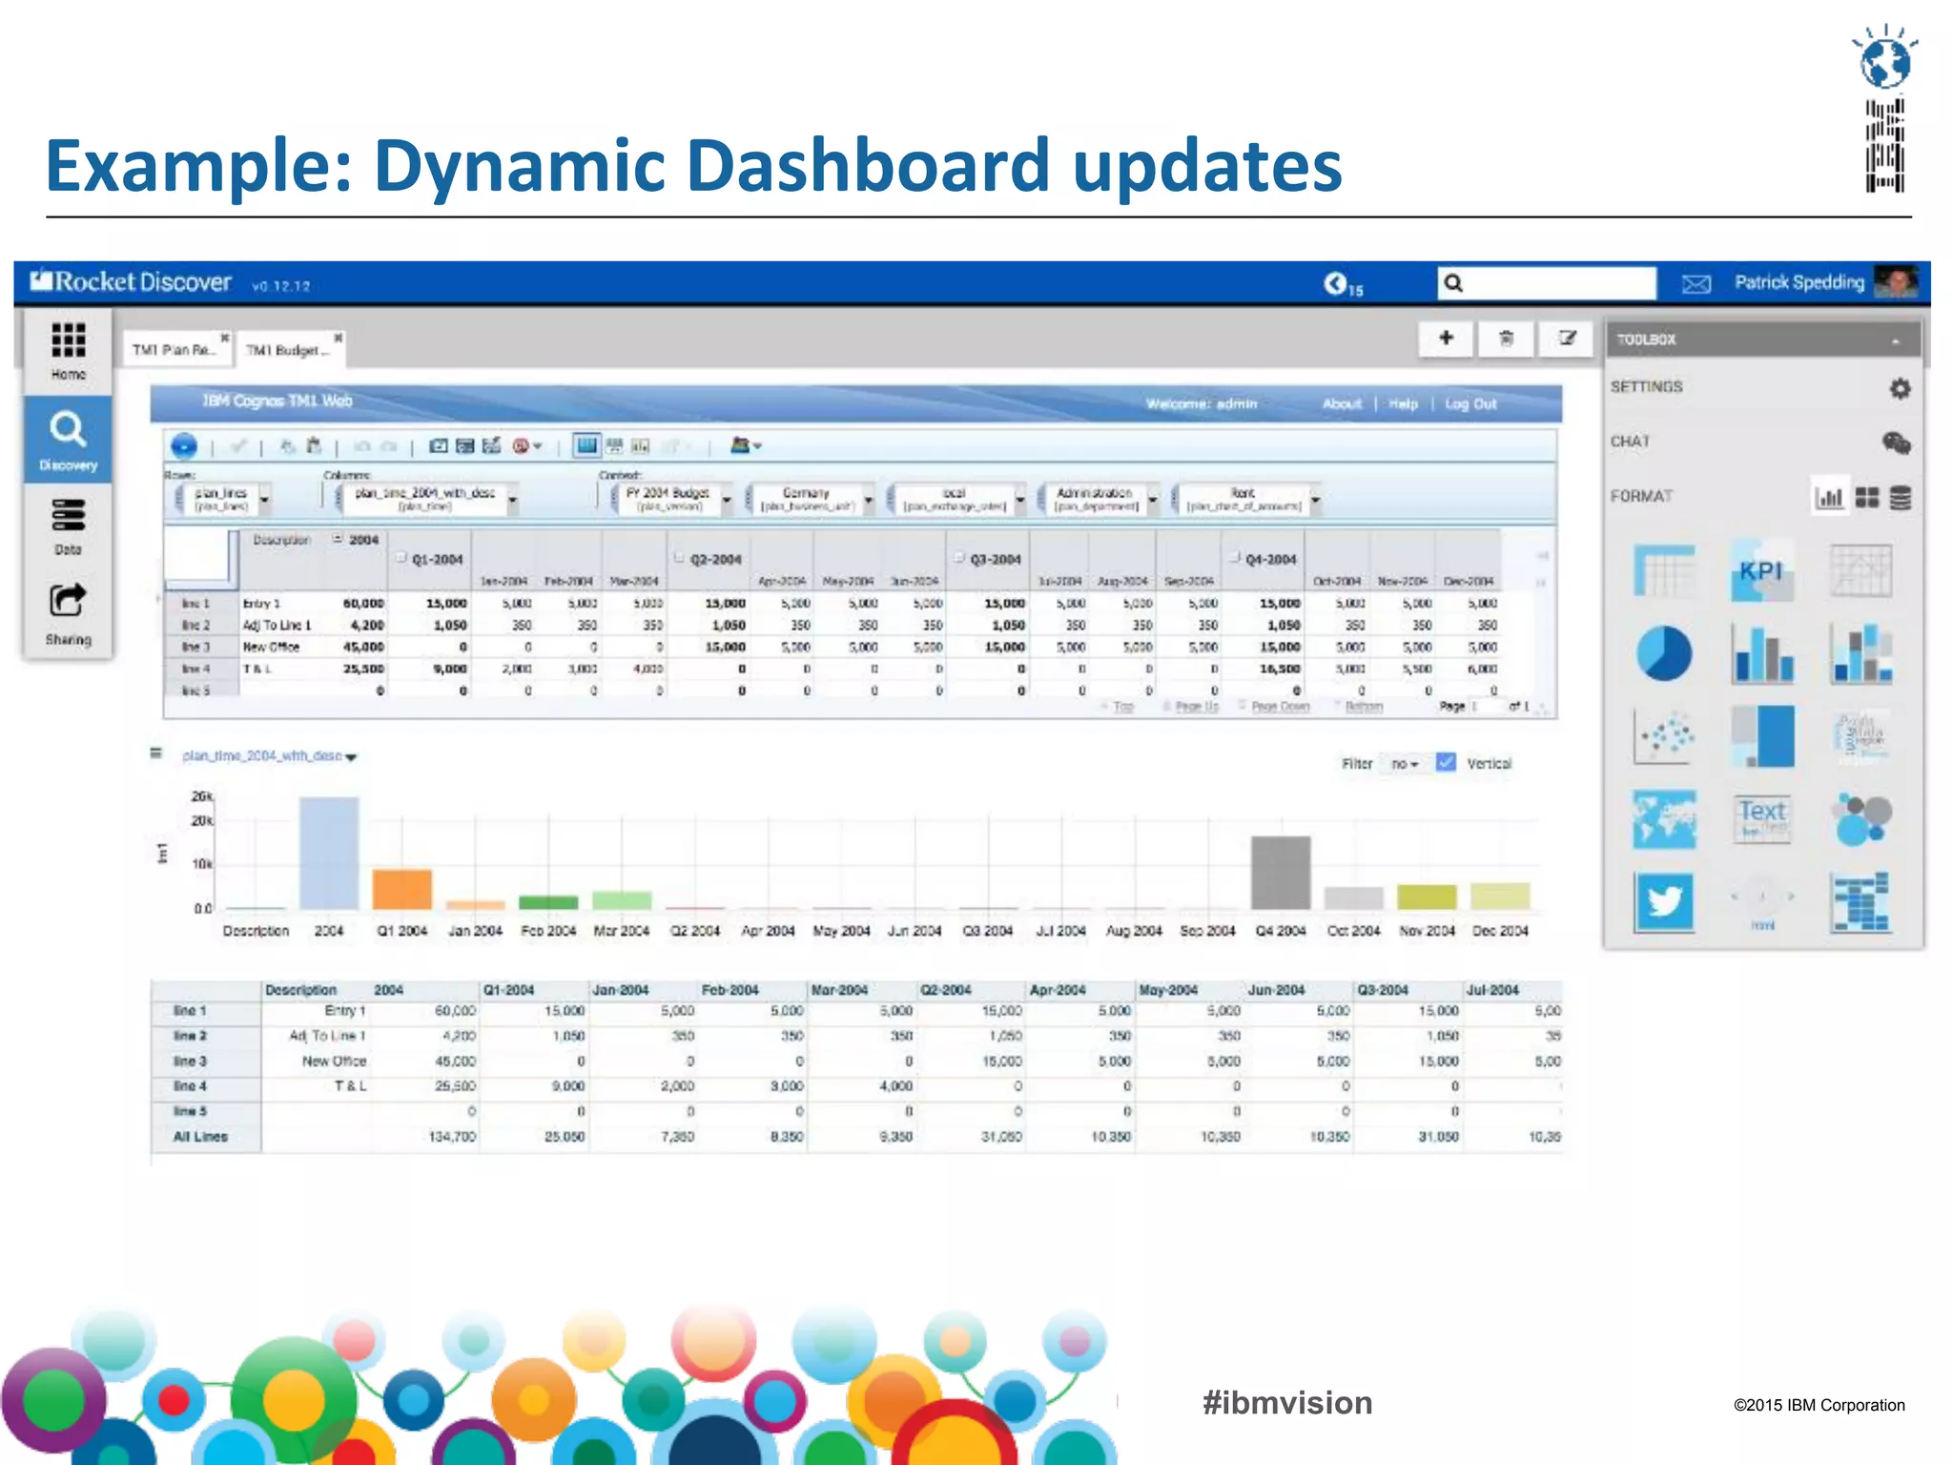Click the Rocket Discover search field
Image resolution: width=1953 pixels, height=1465 pixels.
(1547, 283)
